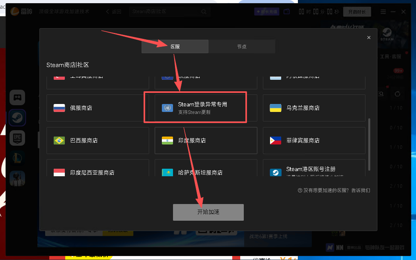The image size is (416, 260).
Task: Click the wallet icon beside the recharge button
Action: pos(287,12)
